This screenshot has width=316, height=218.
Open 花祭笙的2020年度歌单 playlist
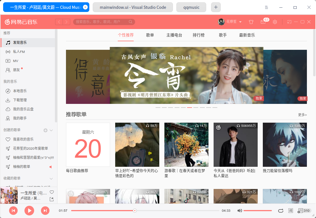click(x=28, y=149)
